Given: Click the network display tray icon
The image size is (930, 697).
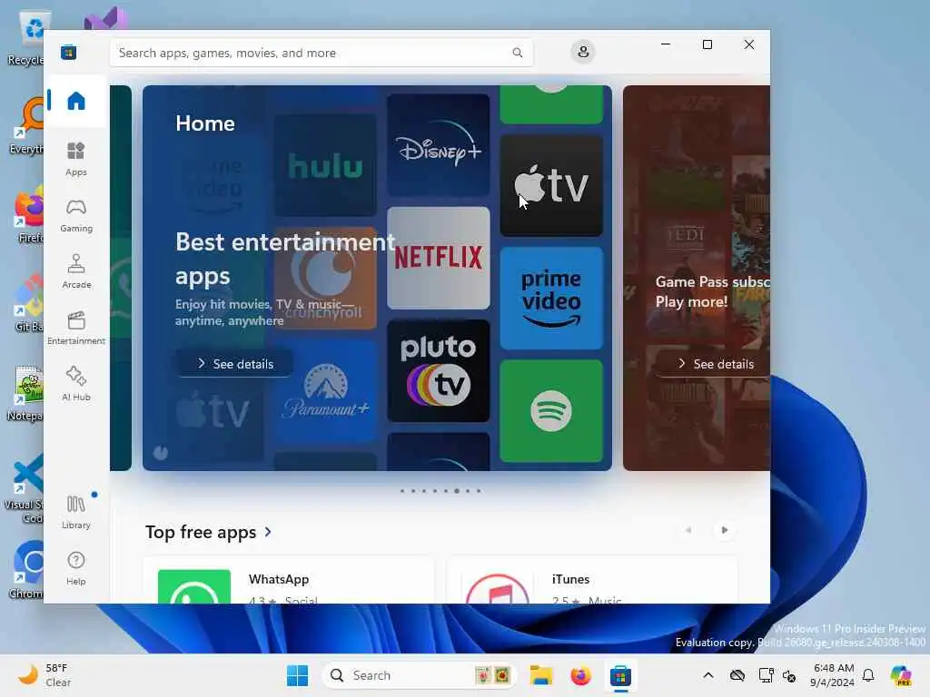Looking at the screenshot, I should click(767, 675).
